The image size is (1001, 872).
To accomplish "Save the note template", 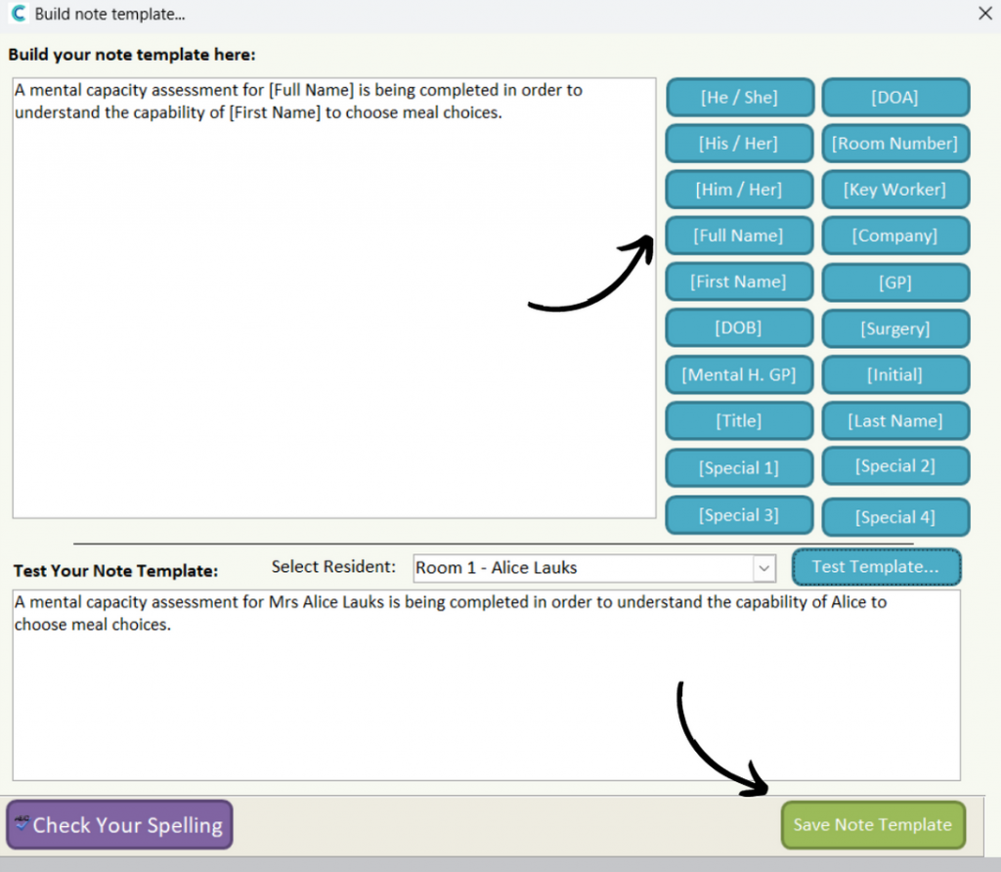I will (873, 825).
